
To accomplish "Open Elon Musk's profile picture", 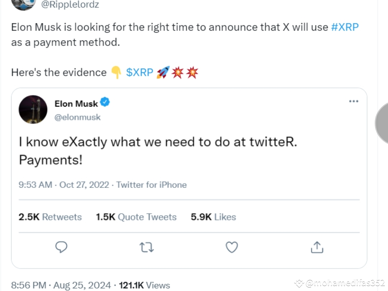I will click(33, 109).
